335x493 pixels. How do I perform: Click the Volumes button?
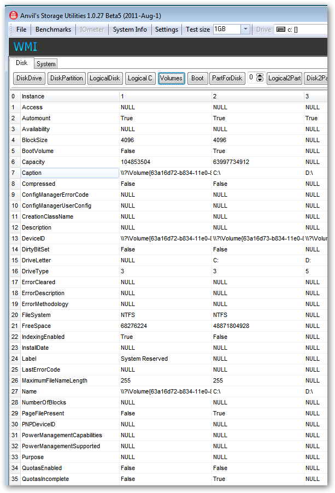tap(171, 78)
